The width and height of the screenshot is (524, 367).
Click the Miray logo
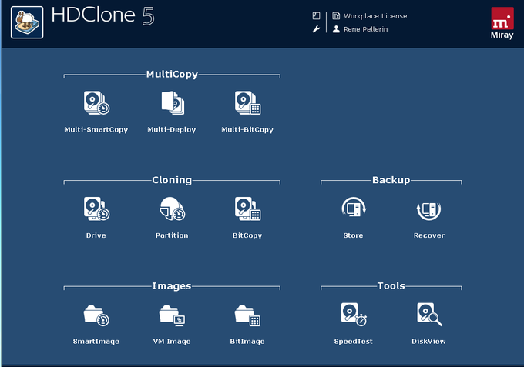pos(502,22)
